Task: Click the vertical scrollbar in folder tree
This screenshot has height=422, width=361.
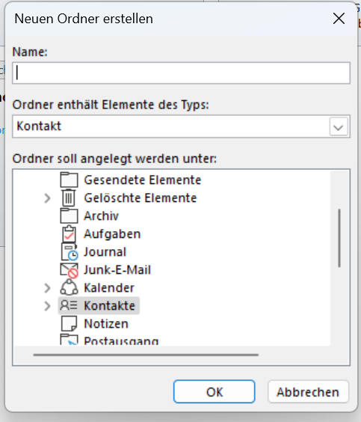Action: tap(339, 238)
